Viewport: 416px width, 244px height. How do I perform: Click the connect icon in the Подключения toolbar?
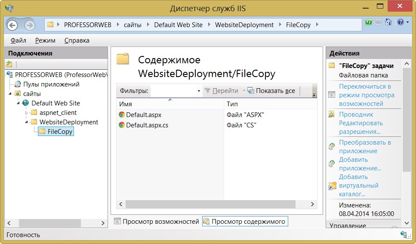click(x=9, y=64)
